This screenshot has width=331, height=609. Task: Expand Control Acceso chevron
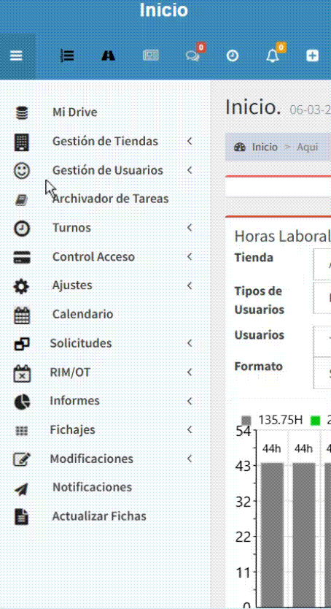[x=190, y=257]
